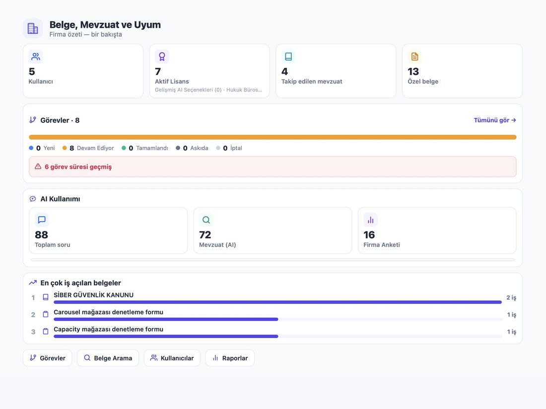This screenshot has height=409, width=546.
Task: Click the bar chart icon in Firma Anketi card
Action: pos(370,220)
